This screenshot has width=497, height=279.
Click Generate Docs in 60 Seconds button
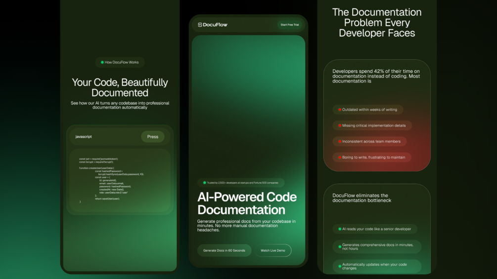pyautogui.click(x=224, y=250)
